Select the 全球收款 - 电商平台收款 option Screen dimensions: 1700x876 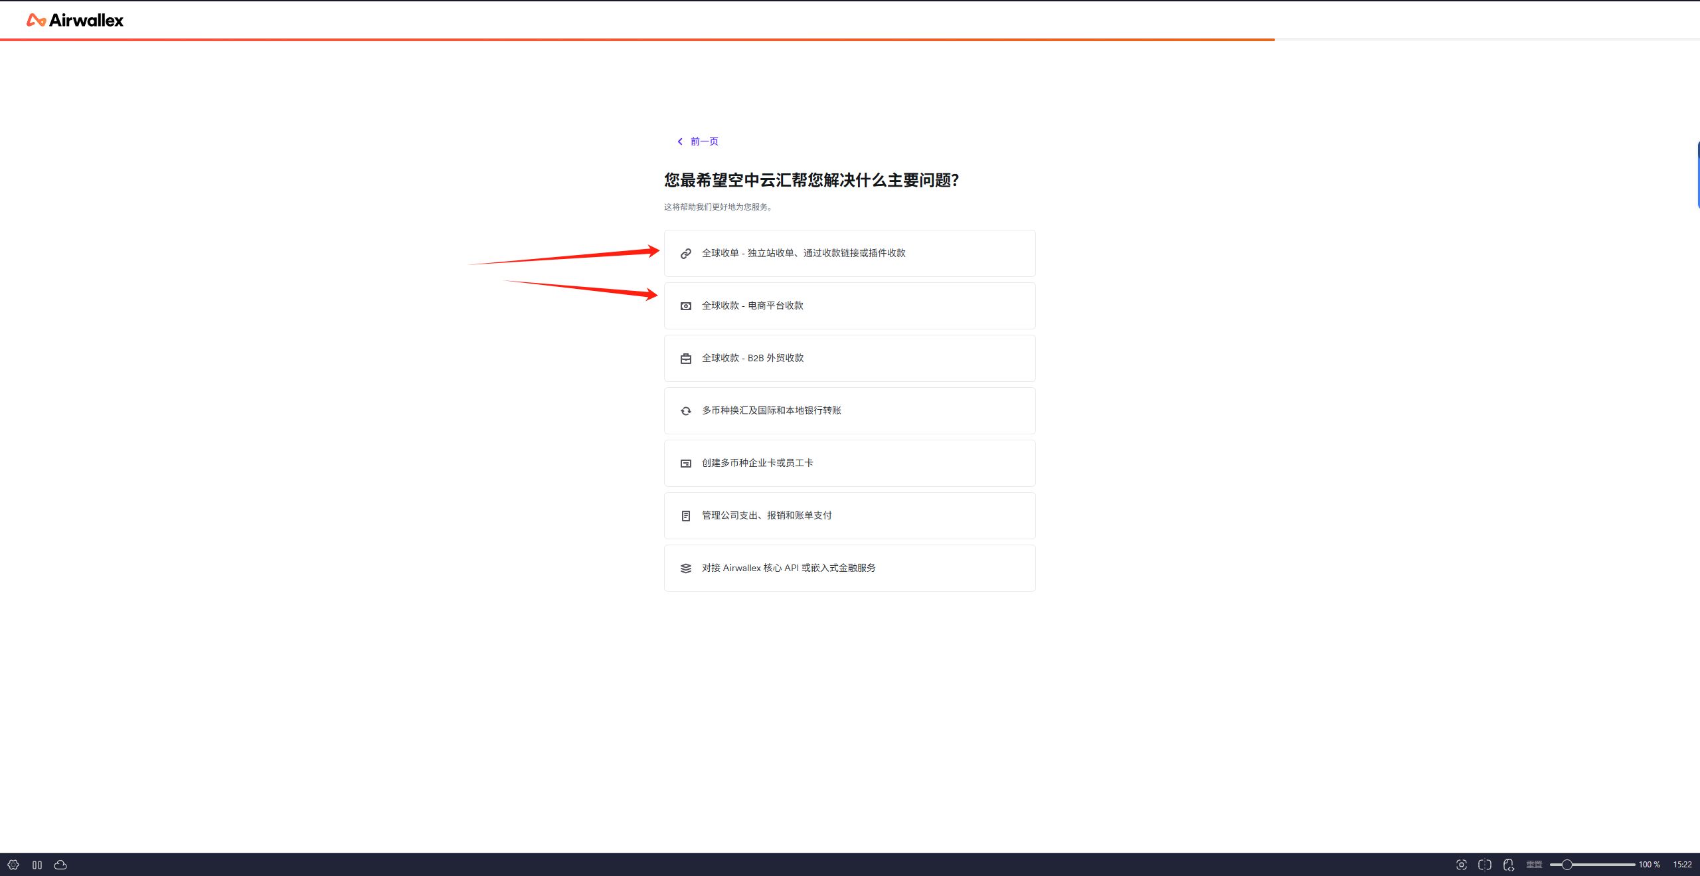[x=849, y=306]
